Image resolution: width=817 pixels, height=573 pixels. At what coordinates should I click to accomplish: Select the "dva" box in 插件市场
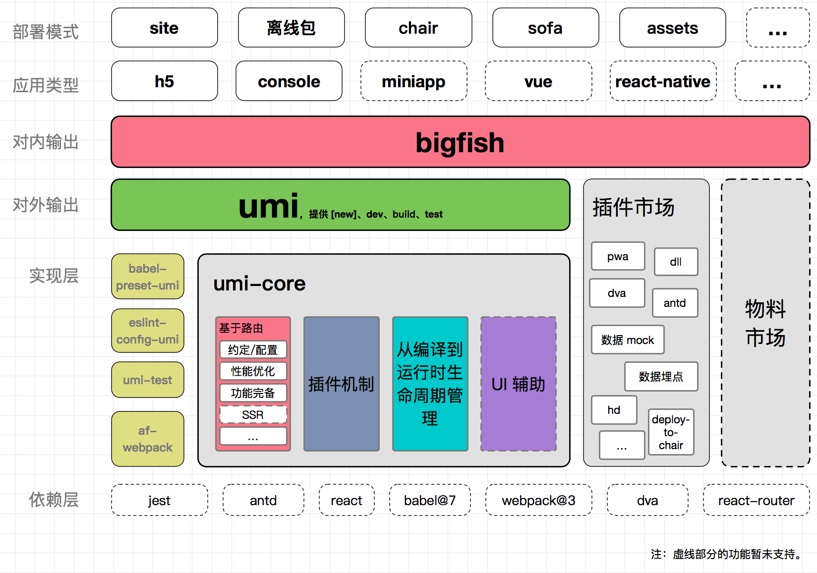[617, 293]
